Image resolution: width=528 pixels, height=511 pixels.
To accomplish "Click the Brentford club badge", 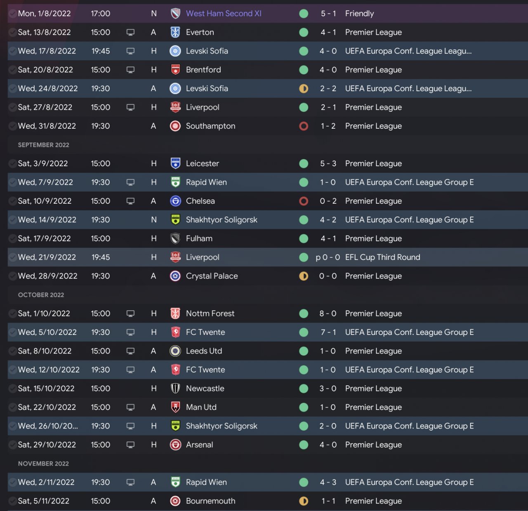I will click(x=175, y=70).
